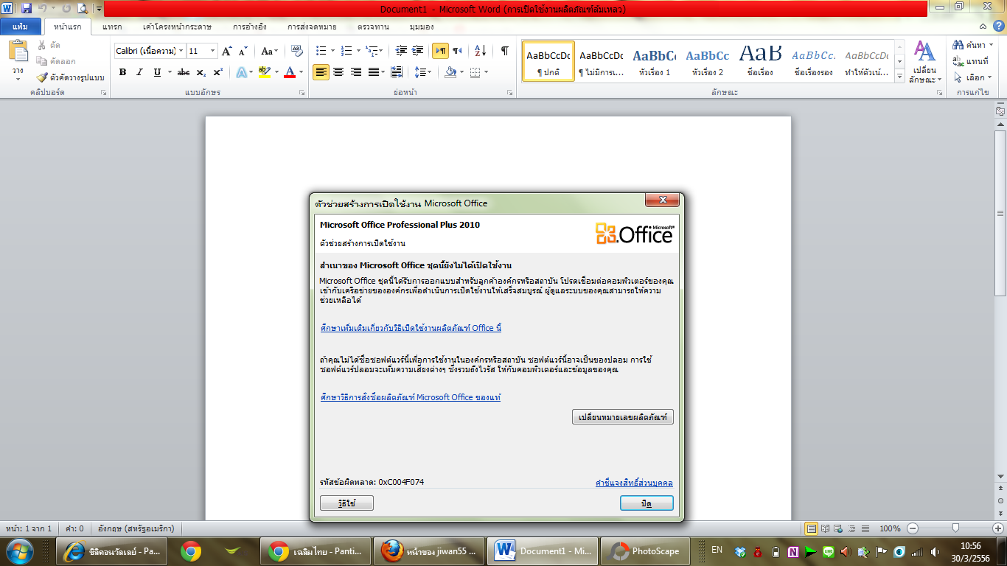Switch to the แทรก (Insert) tab
1007x566 pixels.
[x=112, y=27]
